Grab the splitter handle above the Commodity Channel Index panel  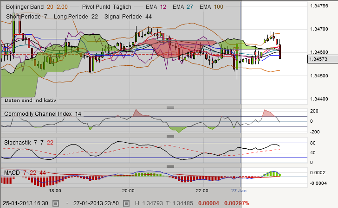click(x=170, y=107)
